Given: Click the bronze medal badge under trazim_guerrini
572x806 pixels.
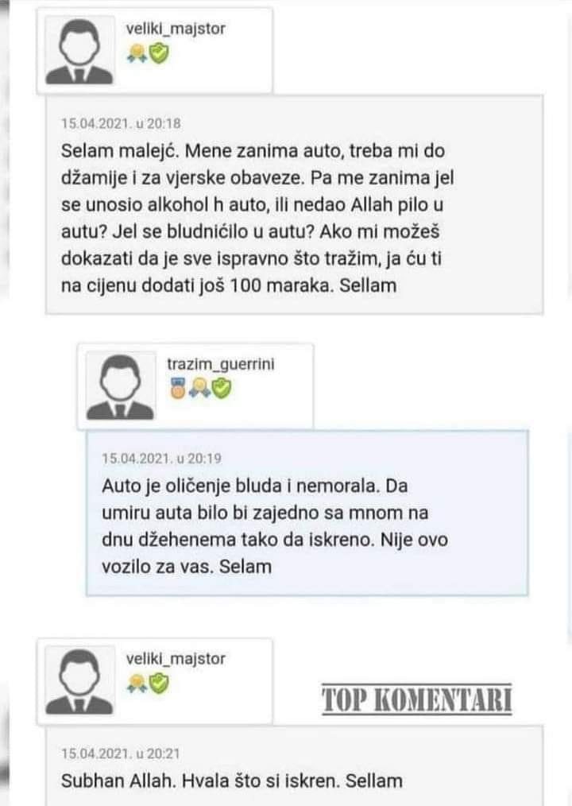Looking at the screenshot, I should click(x=177, y=387).
